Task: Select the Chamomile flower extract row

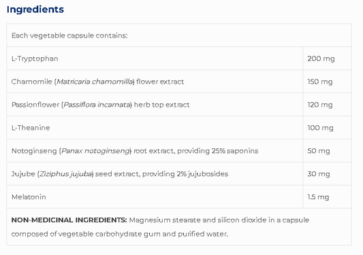Action: tap(179, 82)
